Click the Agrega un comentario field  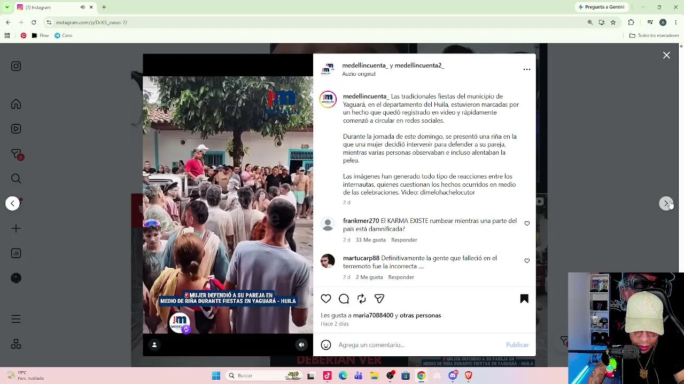click(419, 345)
